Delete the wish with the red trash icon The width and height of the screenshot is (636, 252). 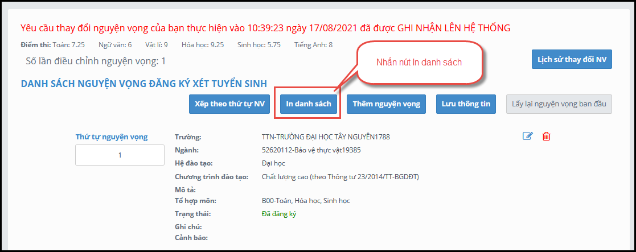[546, 136]
